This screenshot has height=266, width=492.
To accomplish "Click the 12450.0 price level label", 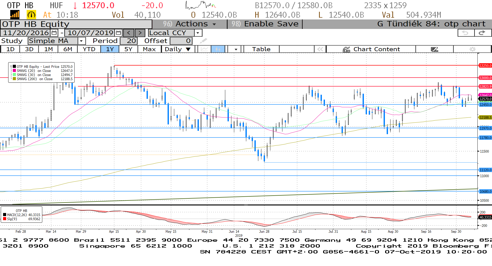I will click(x=485, y=105).
